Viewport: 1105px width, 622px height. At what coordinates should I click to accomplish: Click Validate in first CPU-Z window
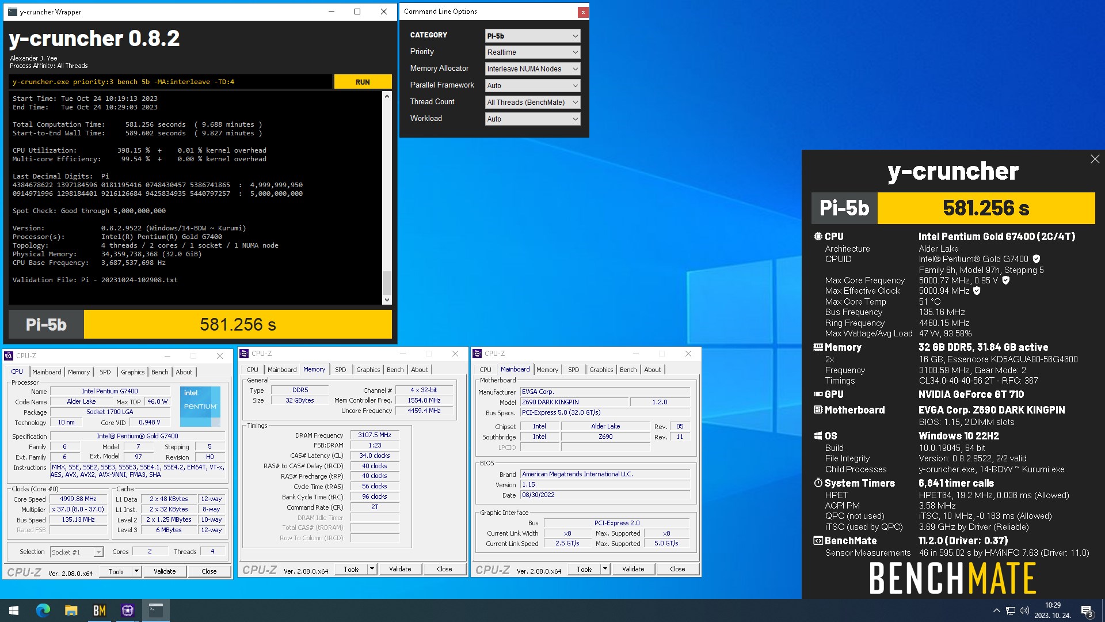[x=165, y=571]
